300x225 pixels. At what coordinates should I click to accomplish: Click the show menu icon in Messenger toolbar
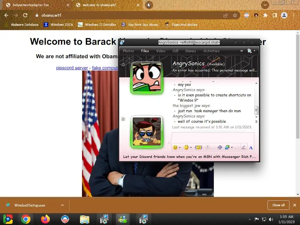[250, 51]
